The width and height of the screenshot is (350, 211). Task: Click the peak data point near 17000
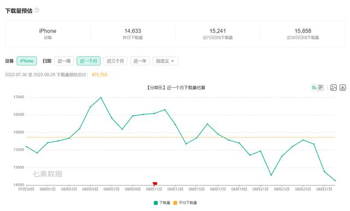(101, 98)
